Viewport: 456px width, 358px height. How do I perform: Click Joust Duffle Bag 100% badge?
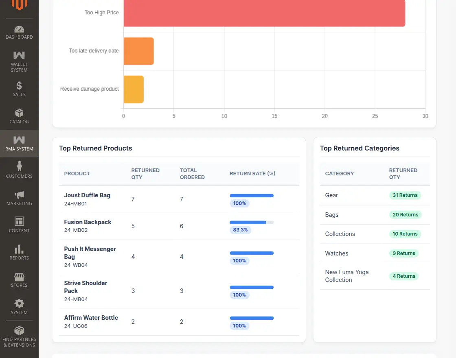239,203
